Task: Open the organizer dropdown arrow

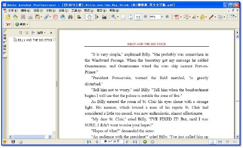Action: click(x=41, y=17)
